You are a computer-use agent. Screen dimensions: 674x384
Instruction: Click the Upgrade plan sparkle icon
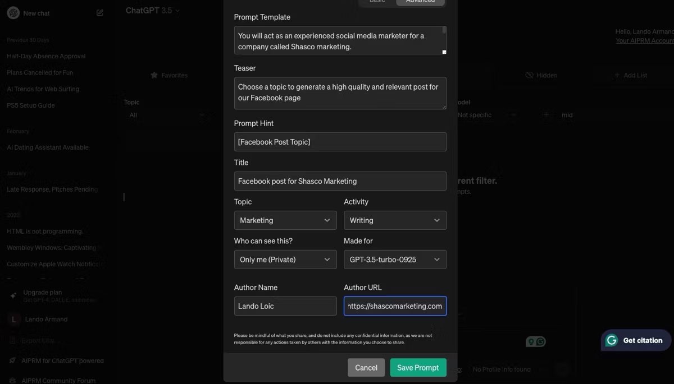[x=12, y=295]
